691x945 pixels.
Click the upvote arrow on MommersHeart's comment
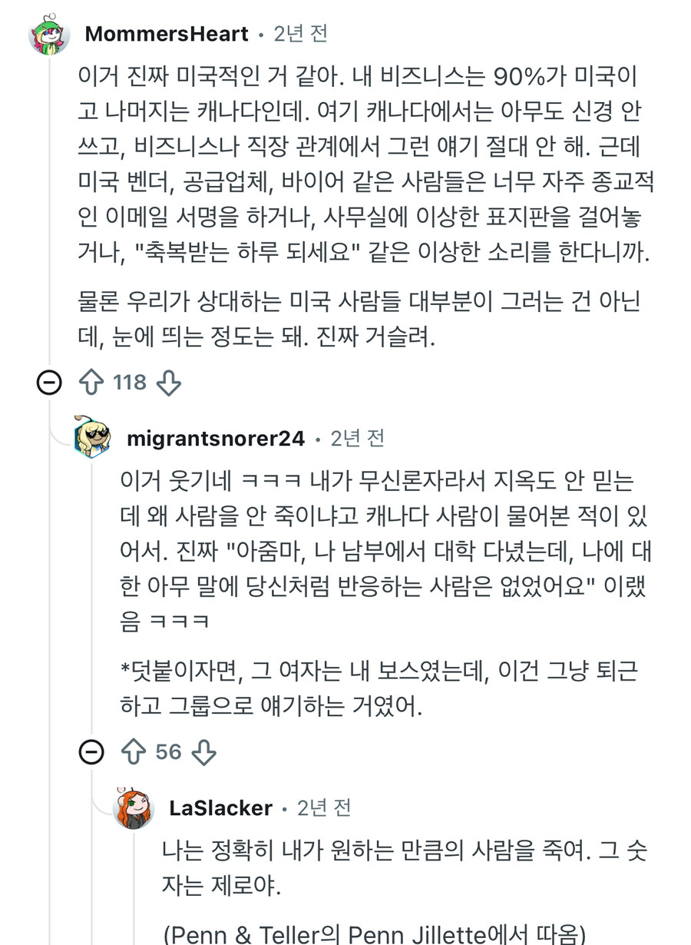coord(90,382)
